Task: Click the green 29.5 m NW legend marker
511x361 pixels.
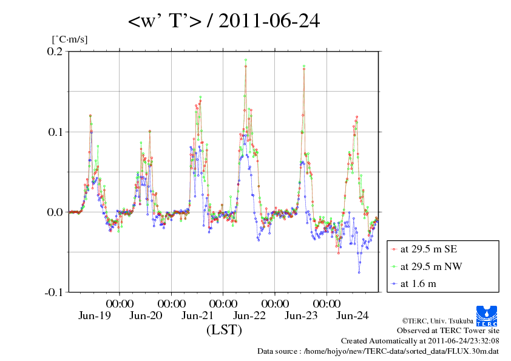Action: [394, 266]
